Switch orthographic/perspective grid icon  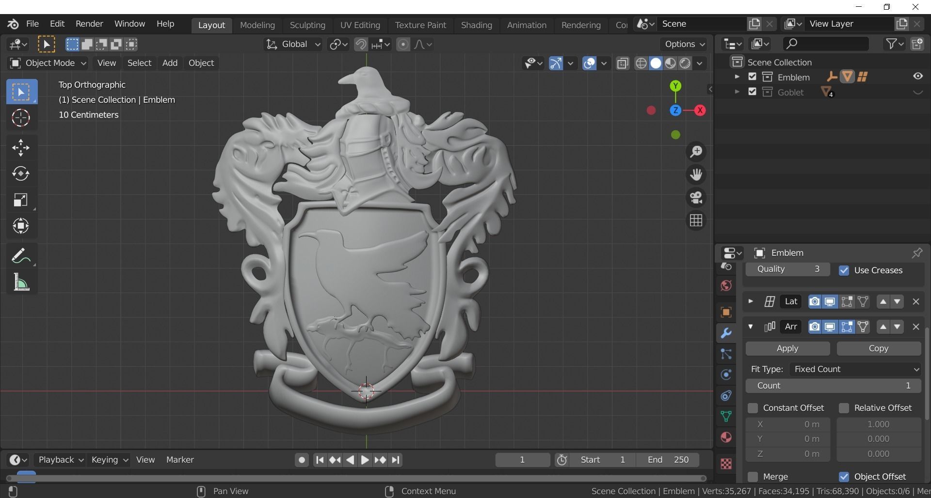pos(696,220)
